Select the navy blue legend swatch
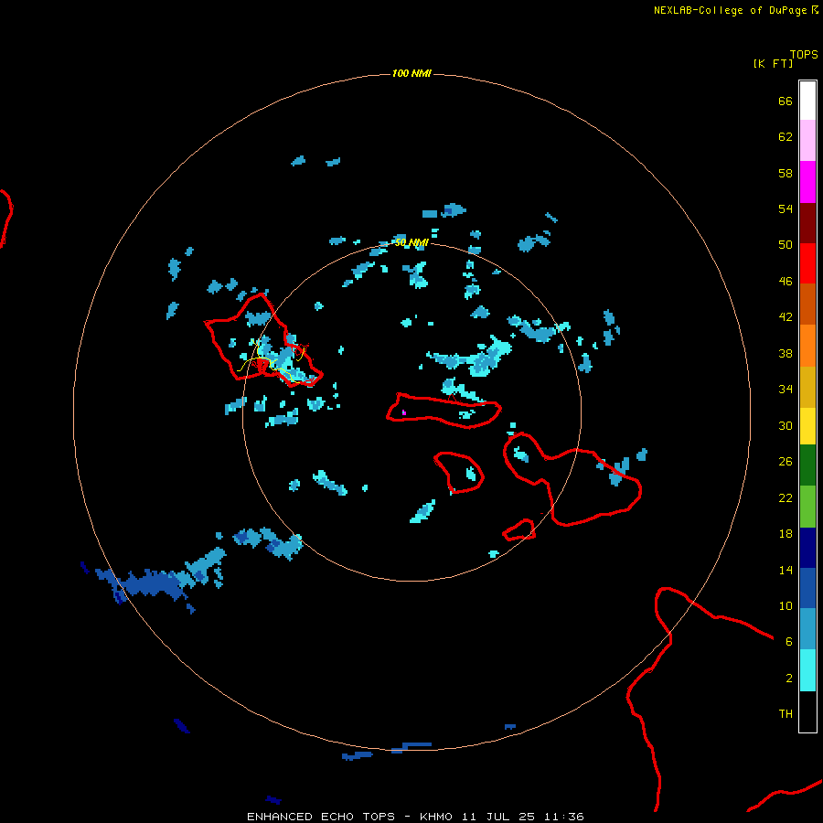The height and width of the screenshot is (823, 823). pyautogui.click(x=807, y=548)
